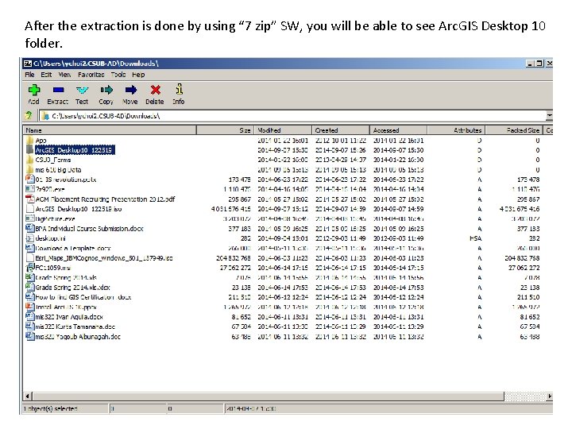Click the Test toolbar icon
Screen dimensions: 572x429
82,90
